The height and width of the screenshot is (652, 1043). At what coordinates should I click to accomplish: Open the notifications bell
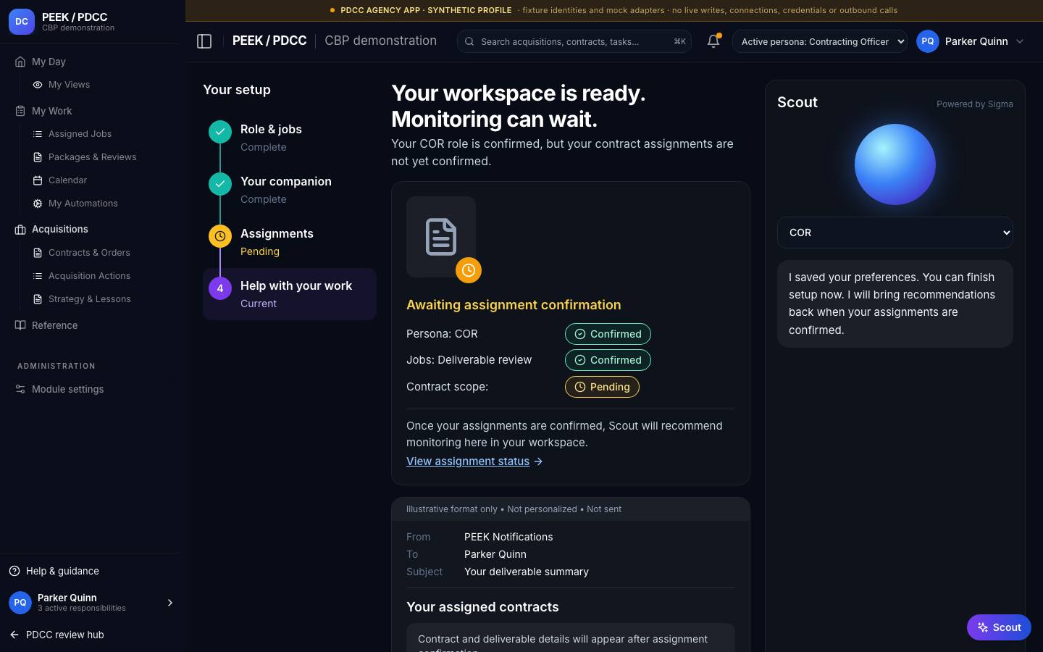[713, 41]
